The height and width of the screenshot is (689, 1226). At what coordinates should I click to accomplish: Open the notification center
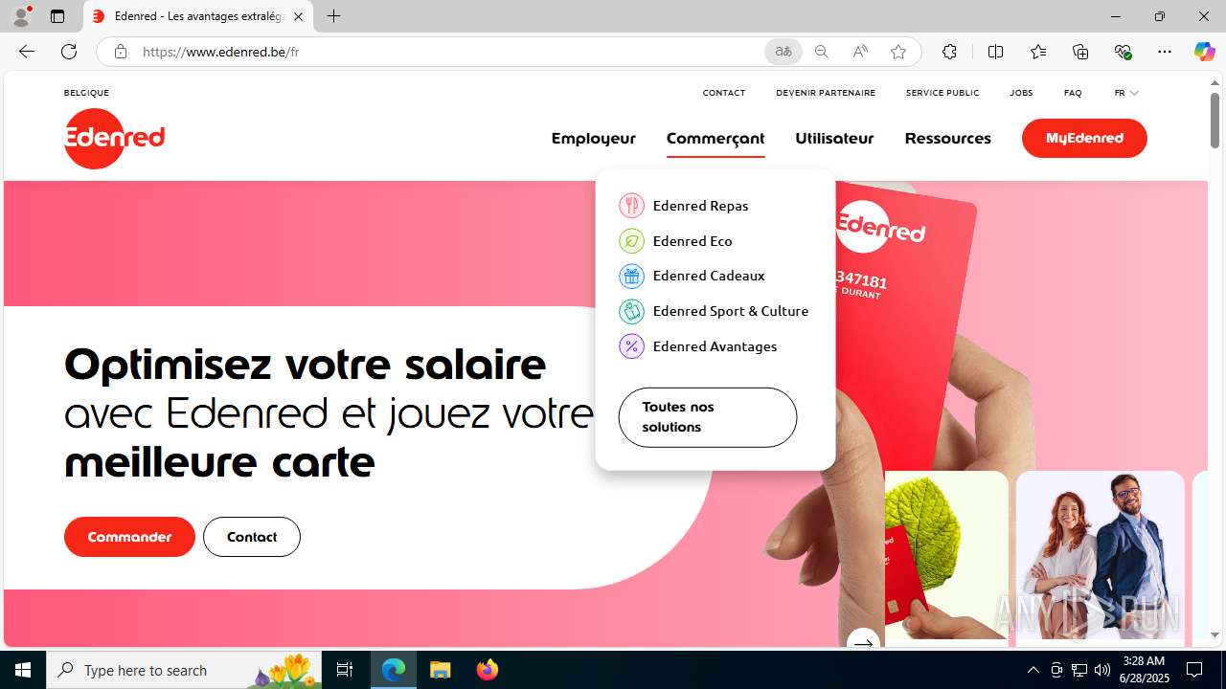[1194, 670]
